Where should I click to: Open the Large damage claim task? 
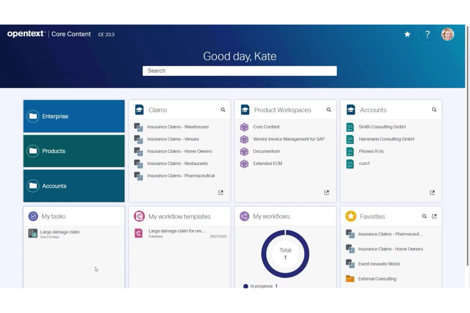(60, 232)
